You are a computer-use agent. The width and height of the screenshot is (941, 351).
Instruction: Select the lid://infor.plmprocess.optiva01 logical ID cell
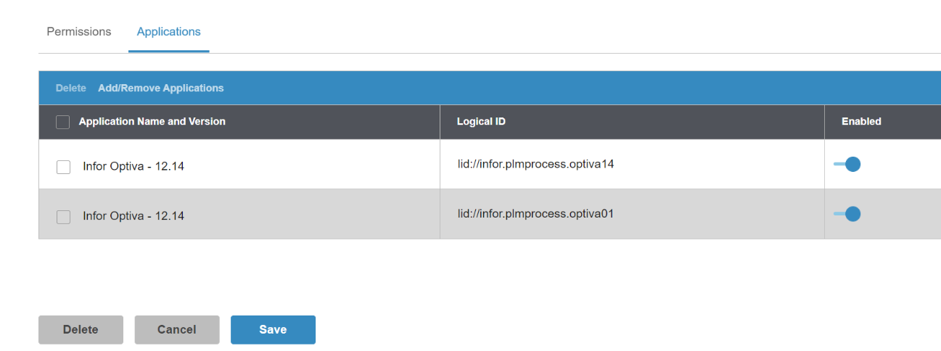pos(535,213)
